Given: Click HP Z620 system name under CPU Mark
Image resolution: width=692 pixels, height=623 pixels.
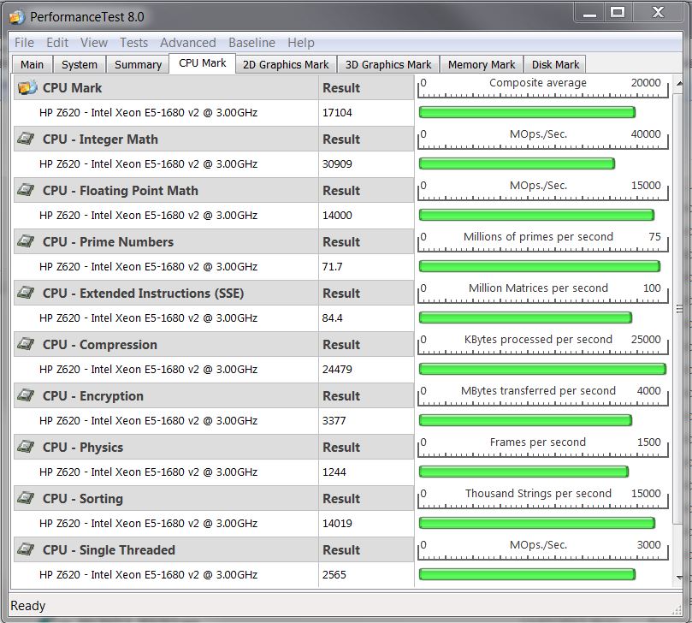Looking at the screenshot, I should (x=148, y=113).
